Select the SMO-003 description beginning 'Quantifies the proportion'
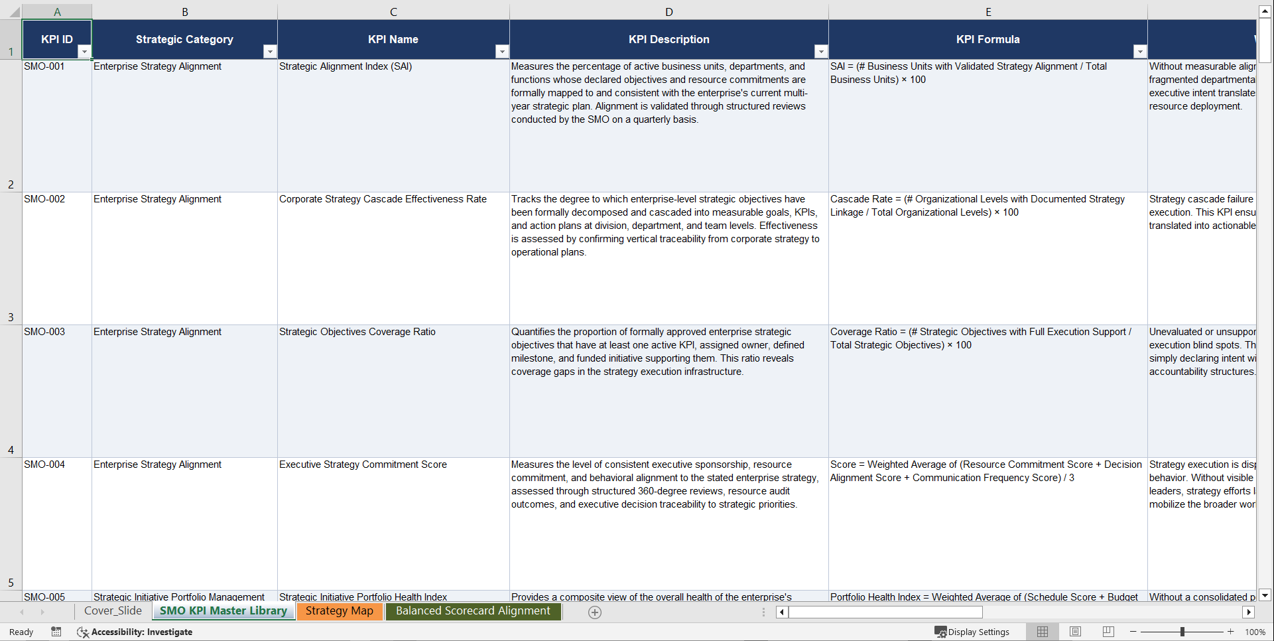This screenshot has width=1274, height=641. coord(669,392)
